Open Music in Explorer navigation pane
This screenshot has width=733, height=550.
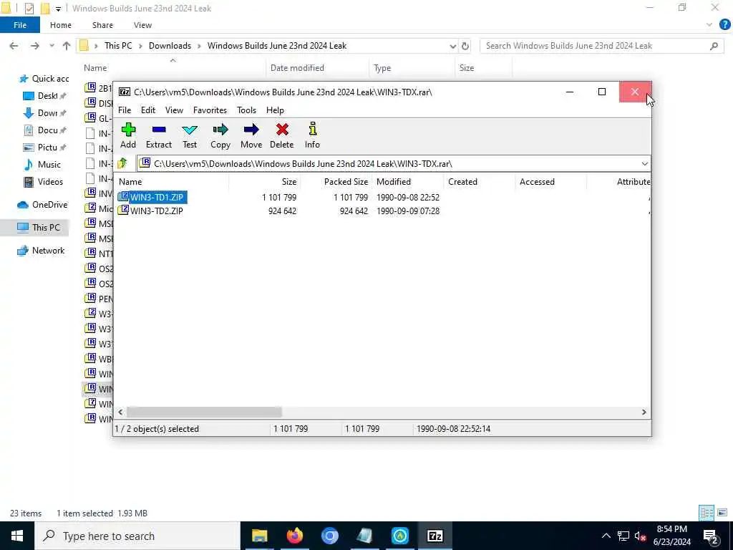point(42,165)
